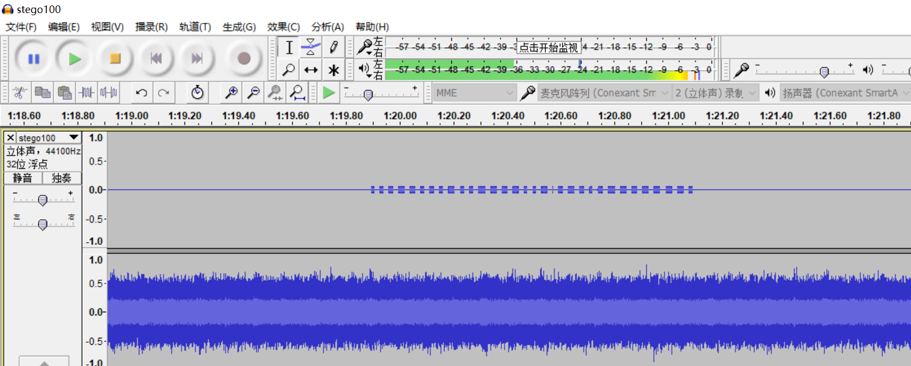Open the 帮助(H) menu
This screenshot has width=911, height=366.
372,27
